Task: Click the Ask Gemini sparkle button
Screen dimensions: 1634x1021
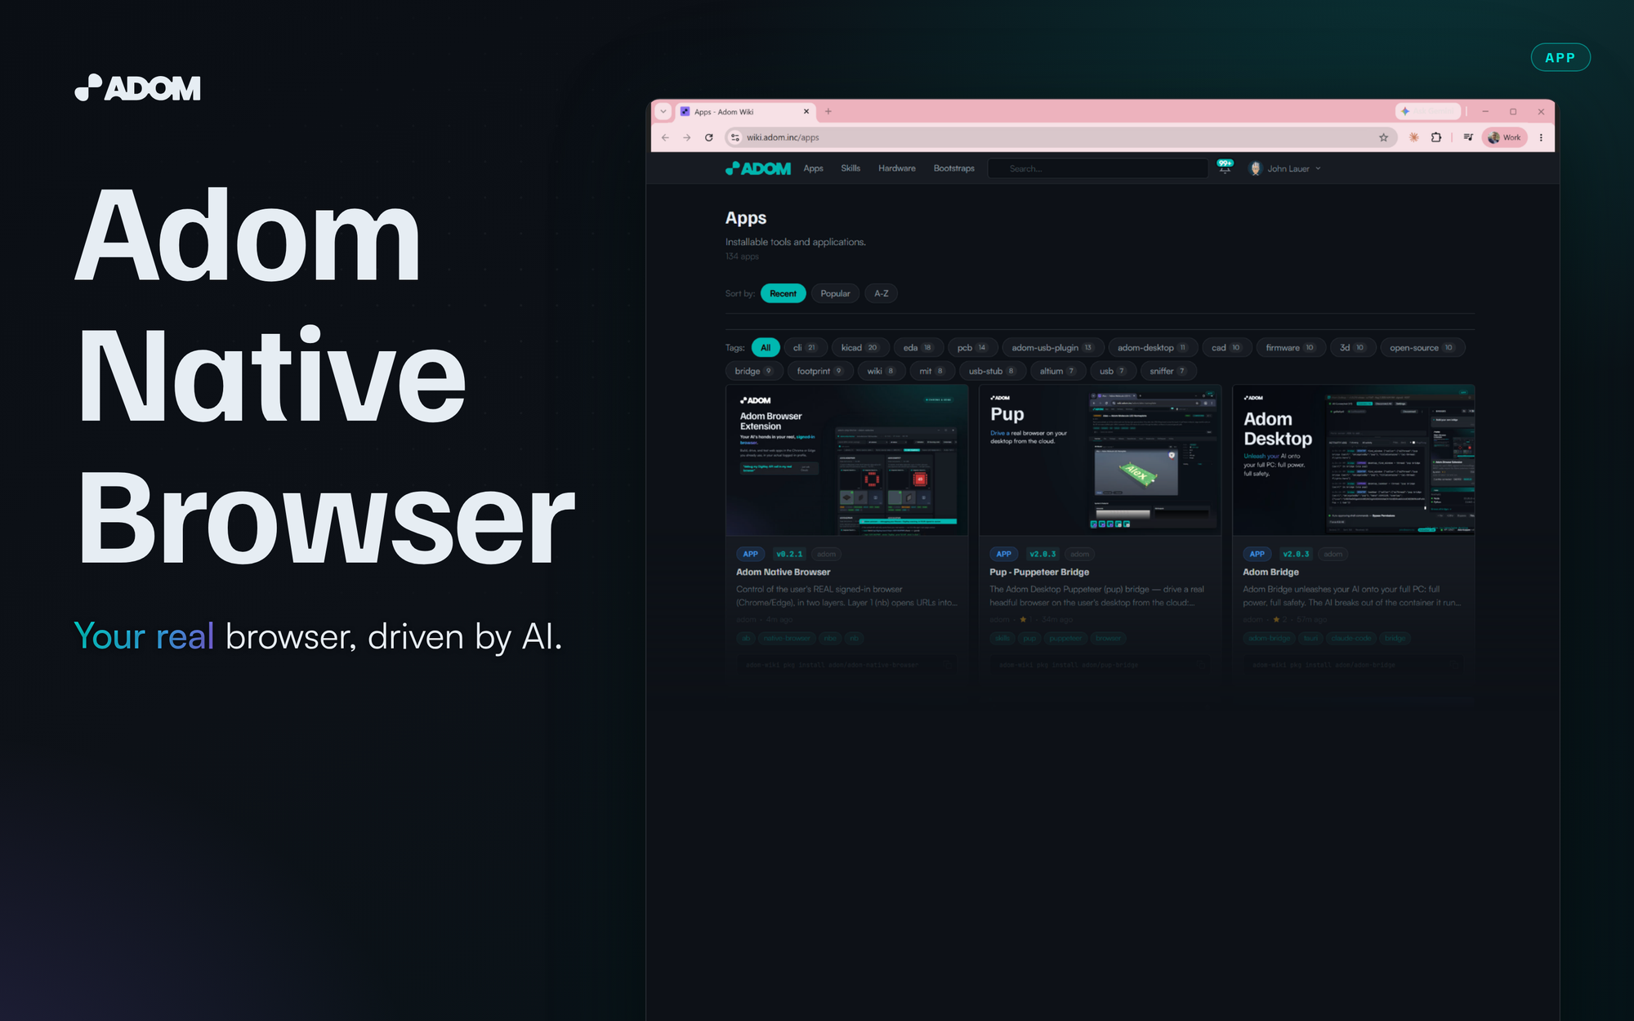Action: tap(1428, 111)
